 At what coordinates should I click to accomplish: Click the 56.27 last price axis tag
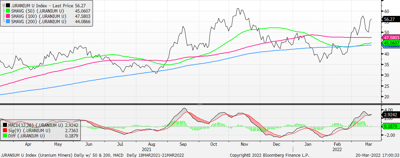390,20
